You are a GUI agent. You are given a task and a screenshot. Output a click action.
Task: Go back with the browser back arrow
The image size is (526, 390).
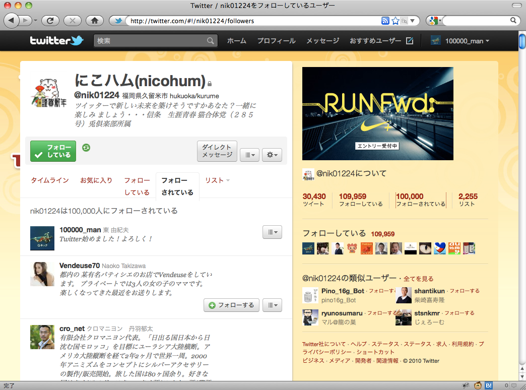[12, 21]
